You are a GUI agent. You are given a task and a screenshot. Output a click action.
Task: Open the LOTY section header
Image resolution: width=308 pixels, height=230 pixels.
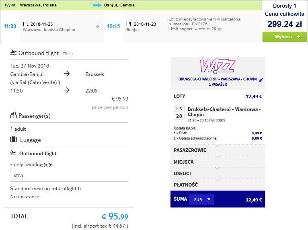pos(218,97)
